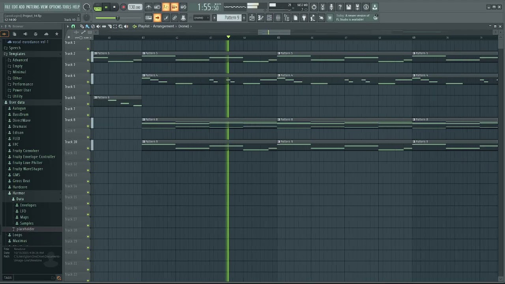This screenshot has height=284, width=505.
Task: Show browser favorites star tab
Action: click(56, 34)
